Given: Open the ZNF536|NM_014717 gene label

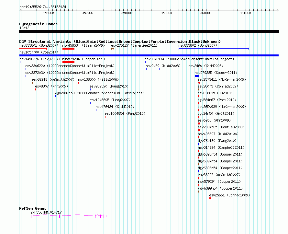Looking at the screenshot, I should pyautogui.click(x=46, y=212).
